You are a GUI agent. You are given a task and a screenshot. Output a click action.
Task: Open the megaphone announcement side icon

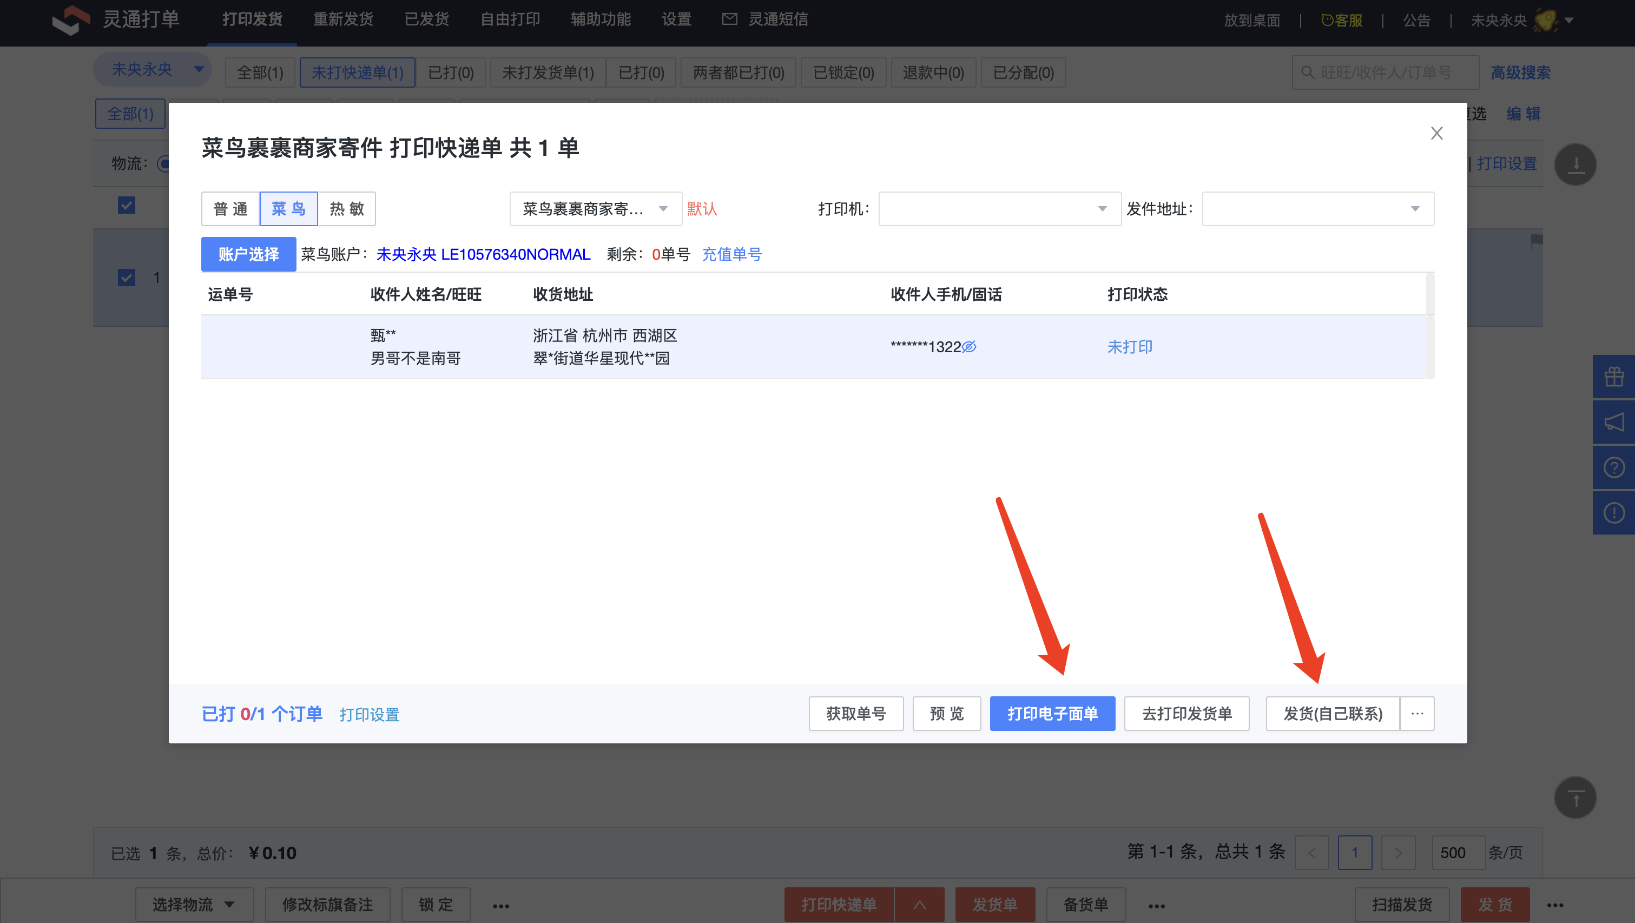[1614, 422]
